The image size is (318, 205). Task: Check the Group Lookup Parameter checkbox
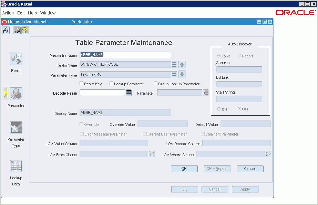click(155, 84)
